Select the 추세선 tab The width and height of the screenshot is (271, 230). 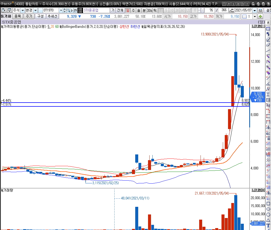tap(52, 16)
